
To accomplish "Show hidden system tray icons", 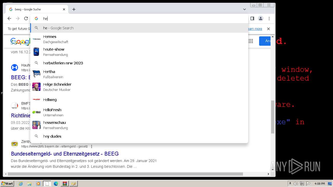I will pyautogui.click(x=290, y=184).
